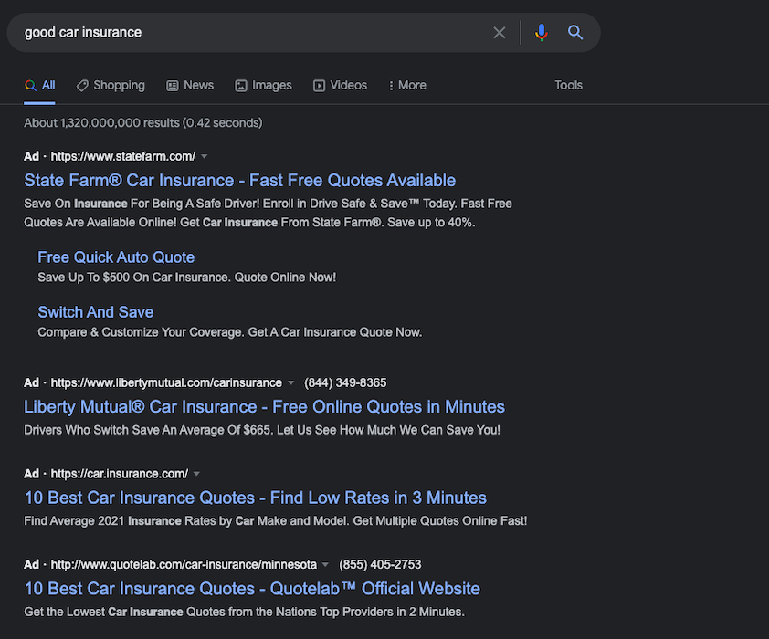Screen dimensions: 769x639
Task: Click the three-dot More icon
Action: coord(391,86)
